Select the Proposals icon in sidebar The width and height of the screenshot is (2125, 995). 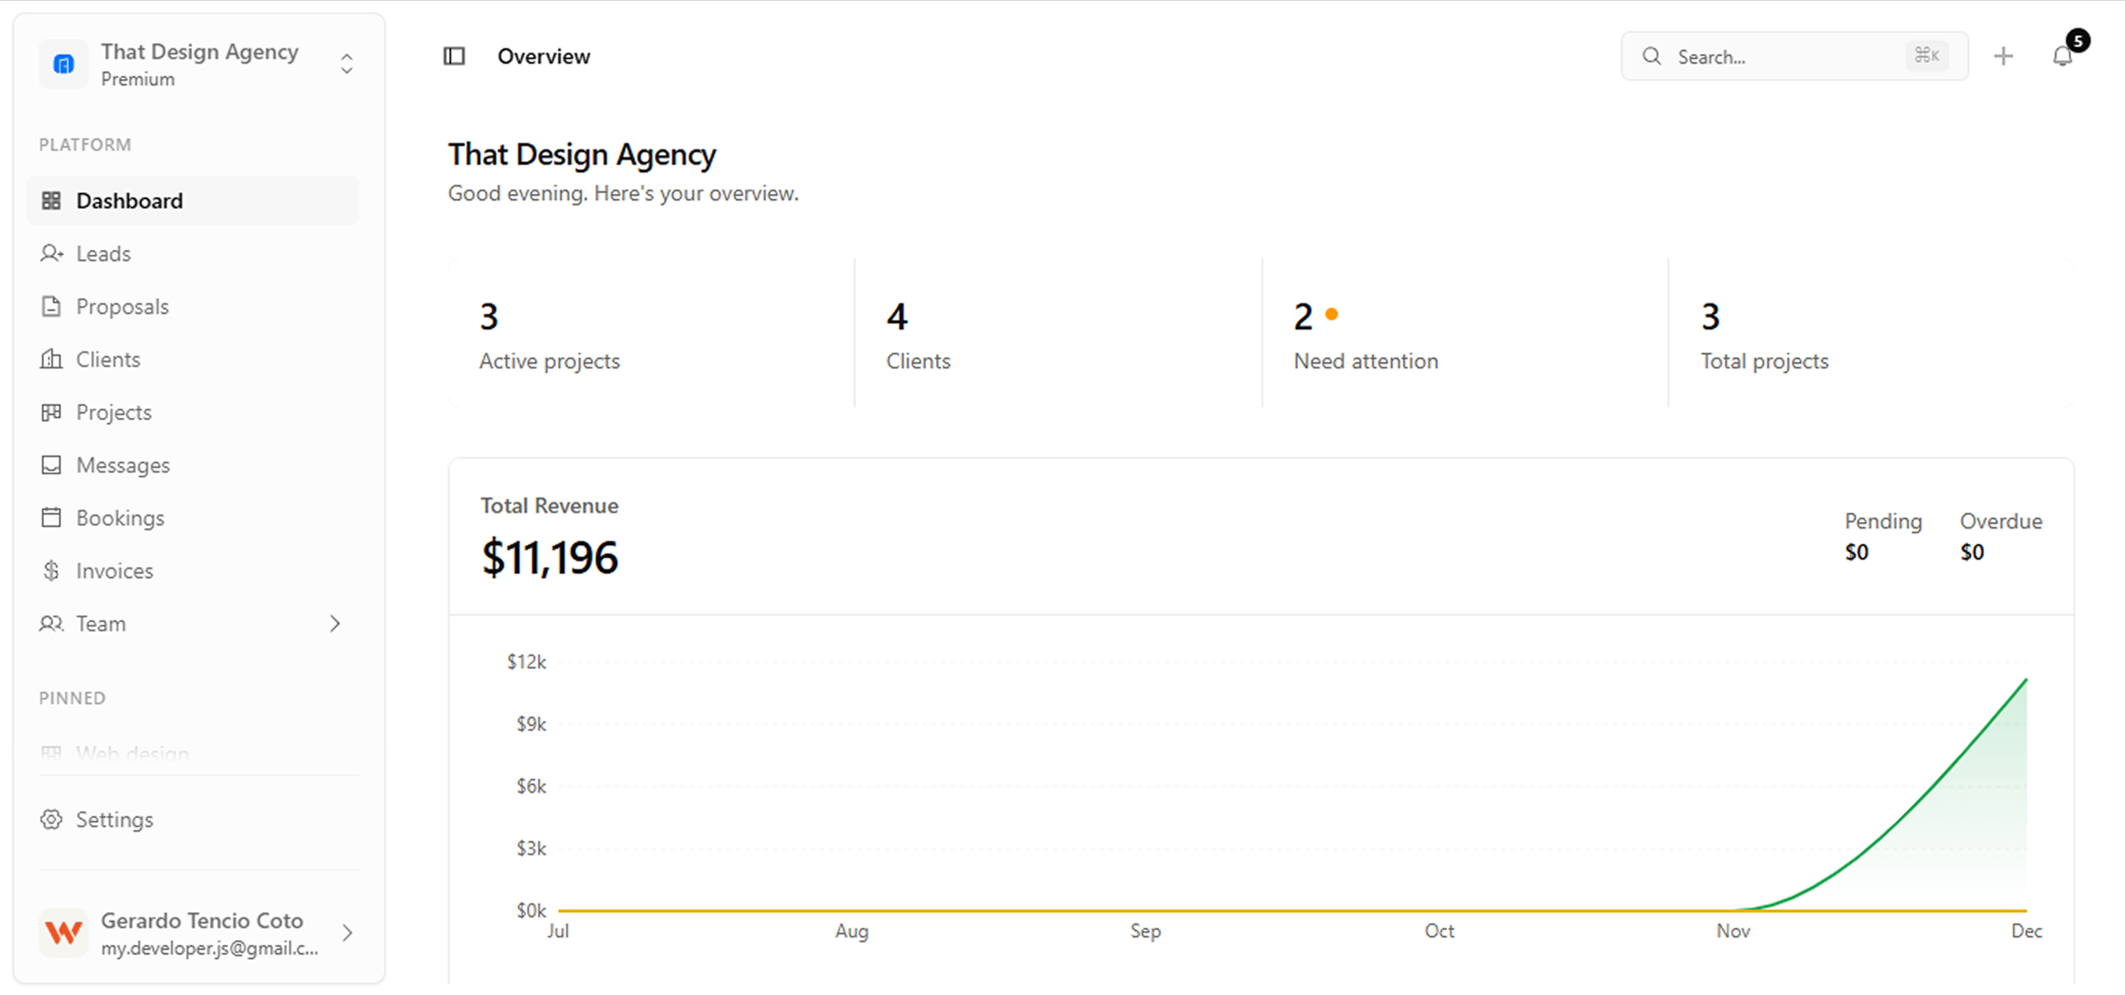pos(51,305)
